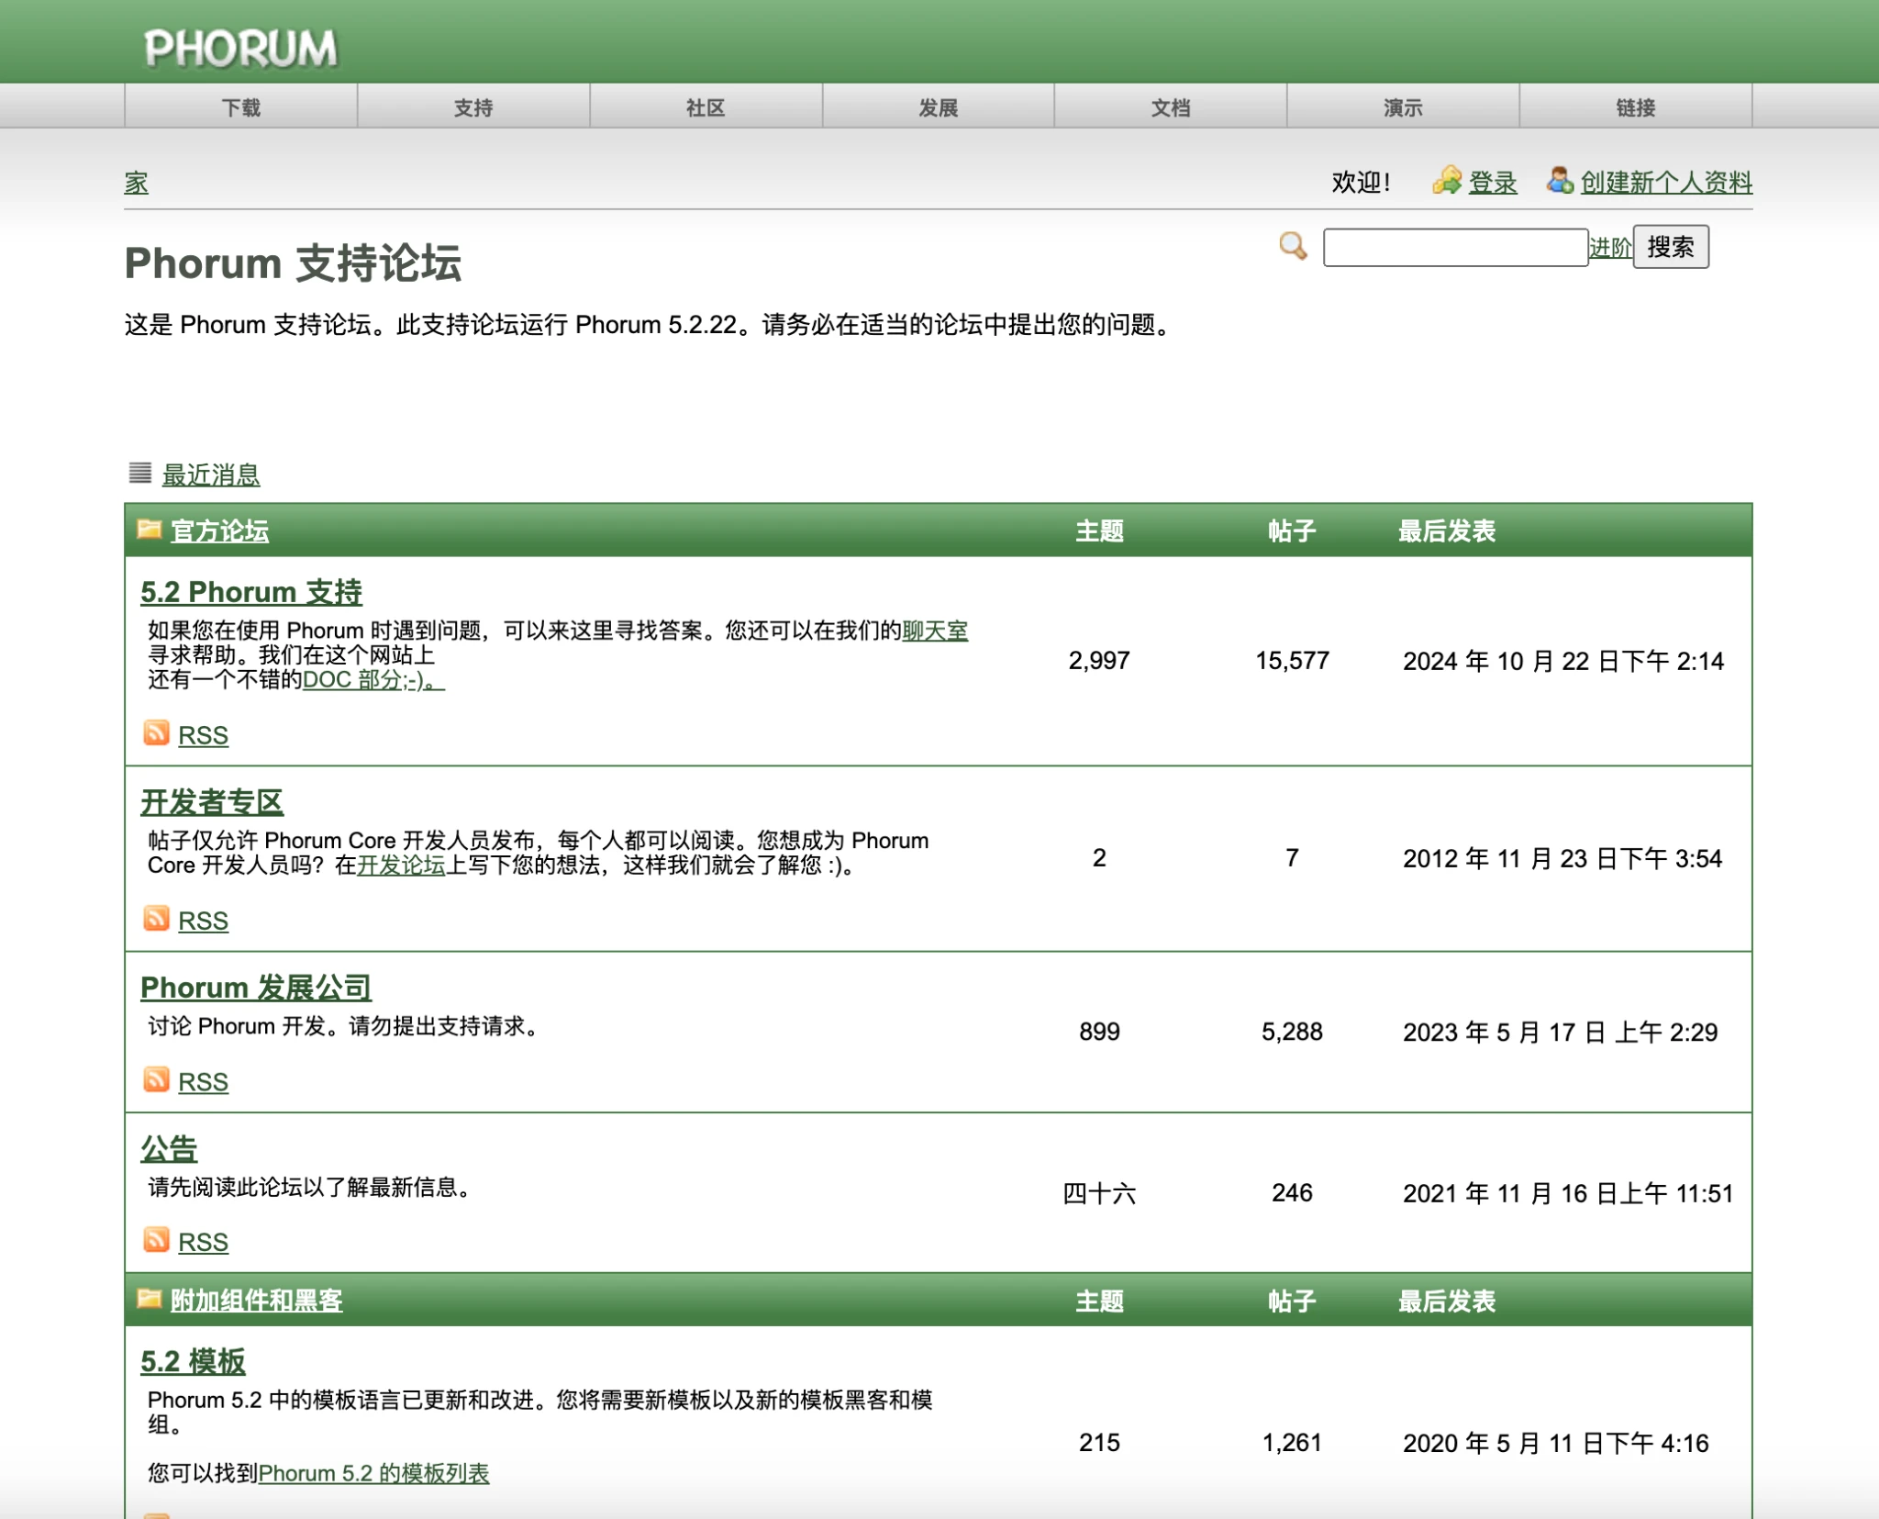The height and width of the screenshot is (1519, 1879).
Task: Click RSS feed icon under 公告
Action: (157, 1240)
